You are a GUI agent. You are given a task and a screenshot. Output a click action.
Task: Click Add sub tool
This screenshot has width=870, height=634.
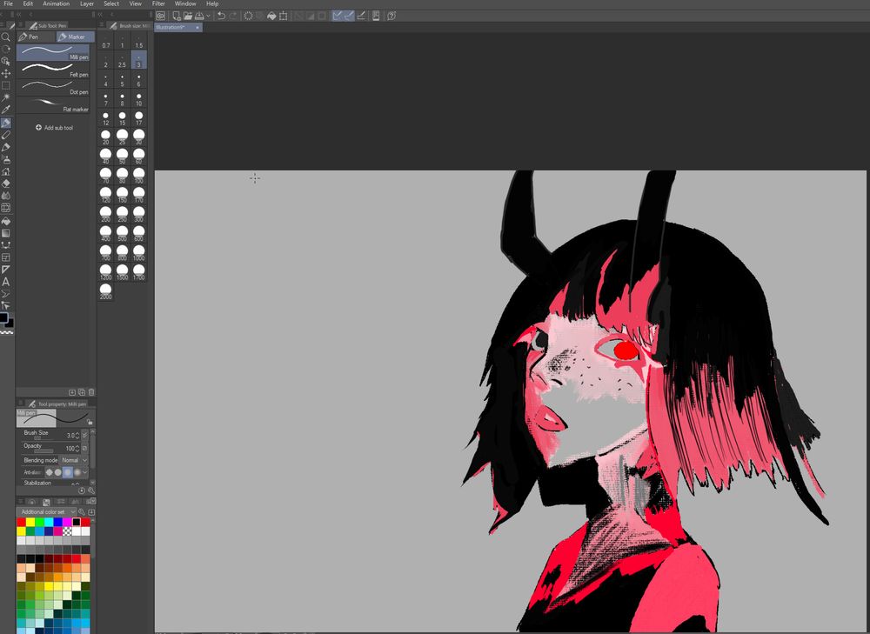click(x=54, y=128)
